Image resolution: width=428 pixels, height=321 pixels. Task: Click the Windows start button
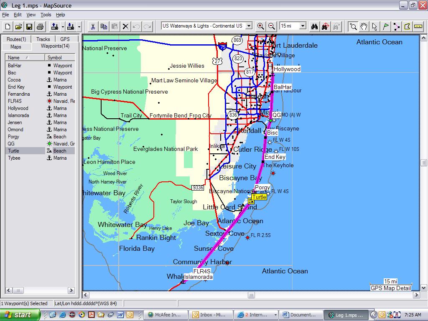coord(20,315)
